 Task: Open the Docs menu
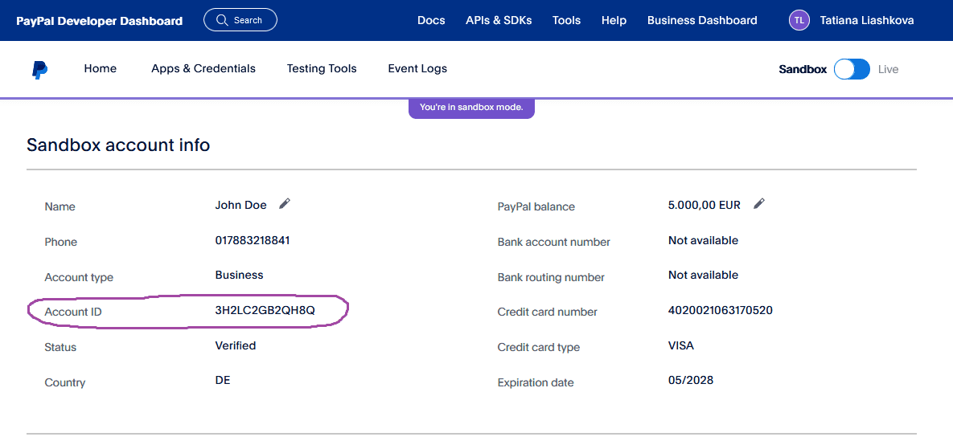pyautogui.click(x=431, y=21)
